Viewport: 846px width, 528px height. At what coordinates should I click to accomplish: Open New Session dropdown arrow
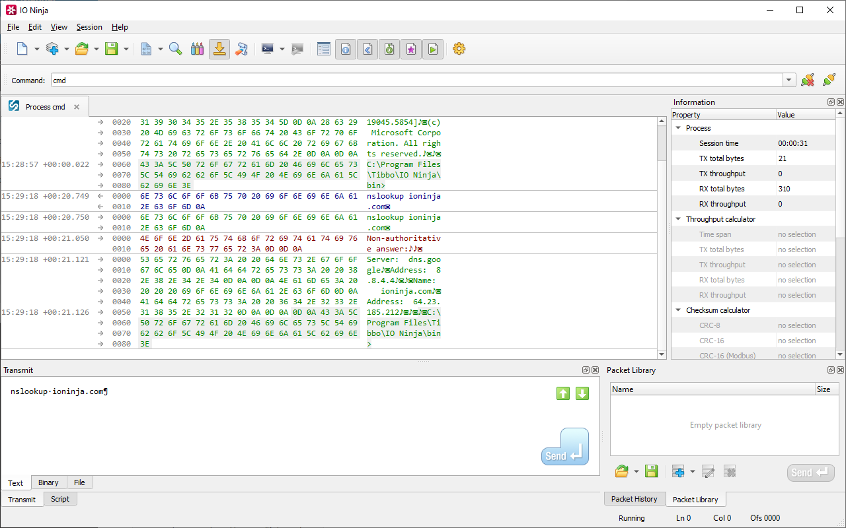36,49
